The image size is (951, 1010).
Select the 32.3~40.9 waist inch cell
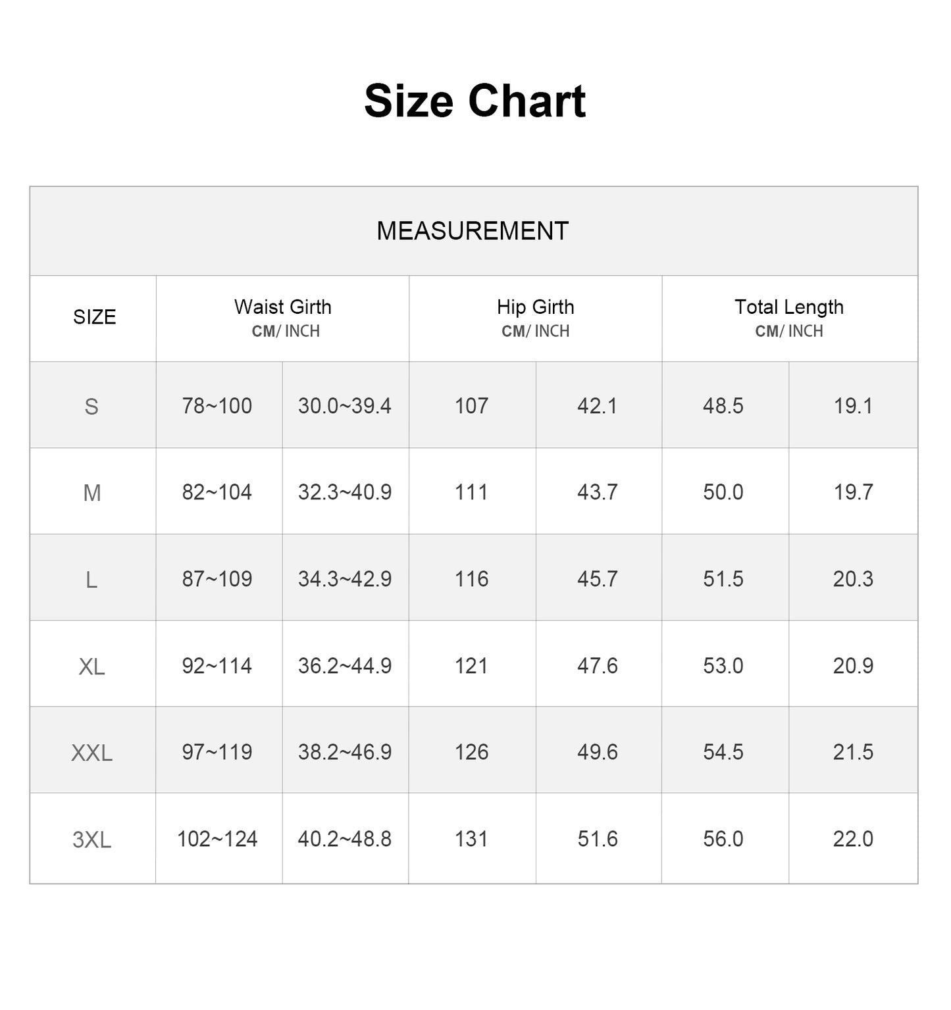pyautogui.click(x=345, y=492)
